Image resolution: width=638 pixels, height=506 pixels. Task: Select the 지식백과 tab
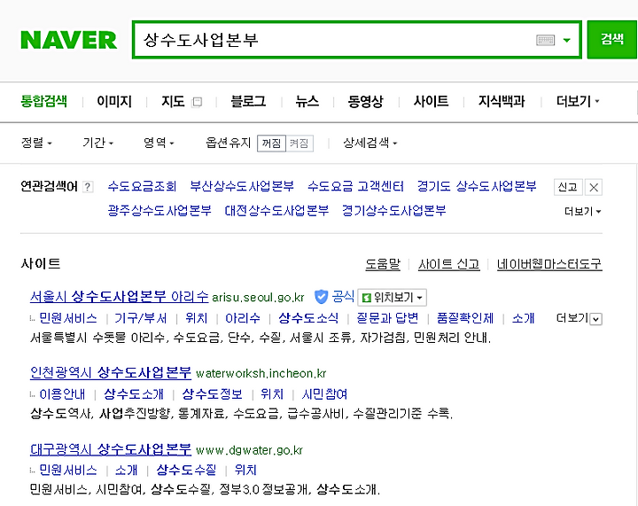tap(502, 101)
